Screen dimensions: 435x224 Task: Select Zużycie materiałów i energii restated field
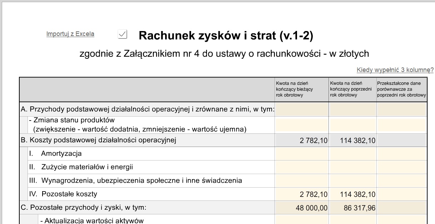point(402,167)
